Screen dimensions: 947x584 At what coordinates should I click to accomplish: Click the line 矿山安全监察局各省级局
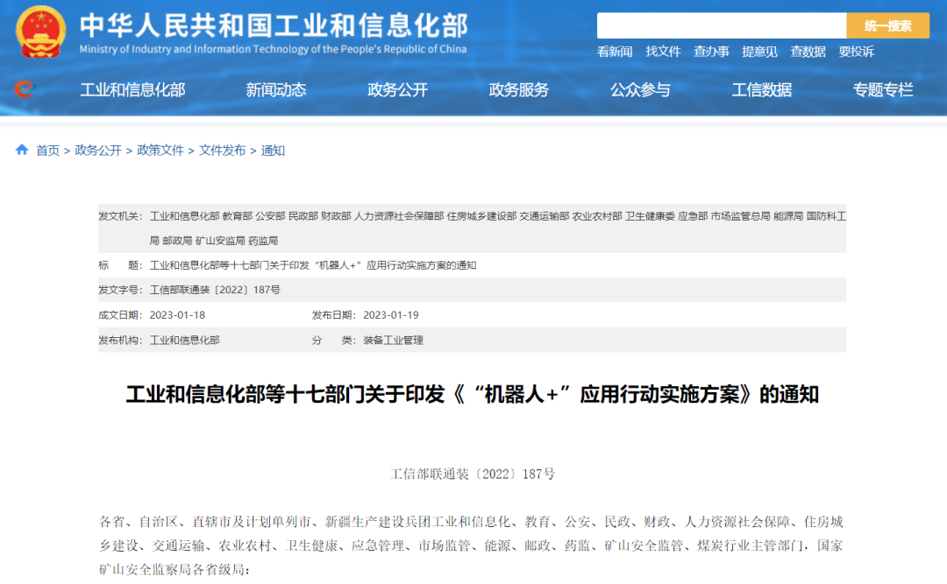(174, 569)
